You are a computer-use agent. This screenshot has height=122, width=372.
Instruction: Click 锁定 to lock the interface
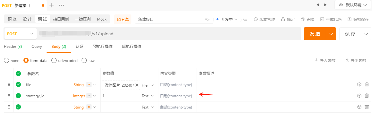(288, 20)
